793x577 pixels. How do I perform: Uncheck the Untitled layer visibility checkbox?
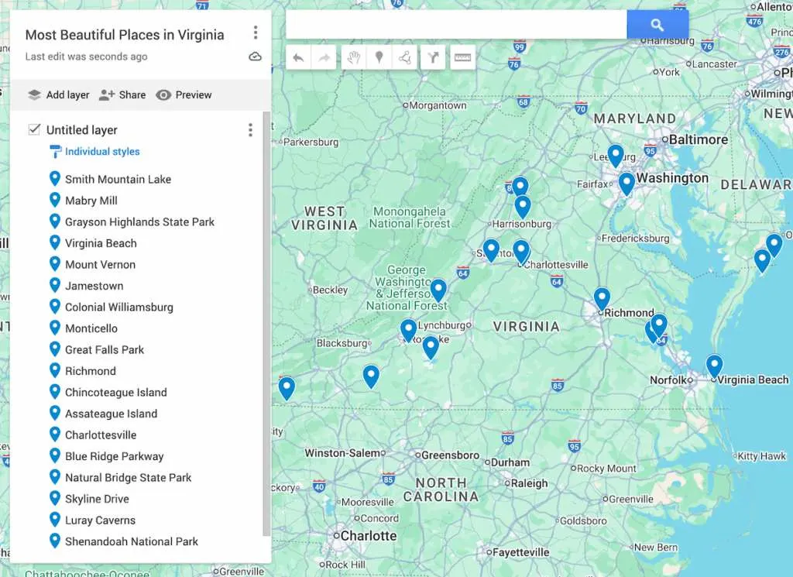point(34,129)
